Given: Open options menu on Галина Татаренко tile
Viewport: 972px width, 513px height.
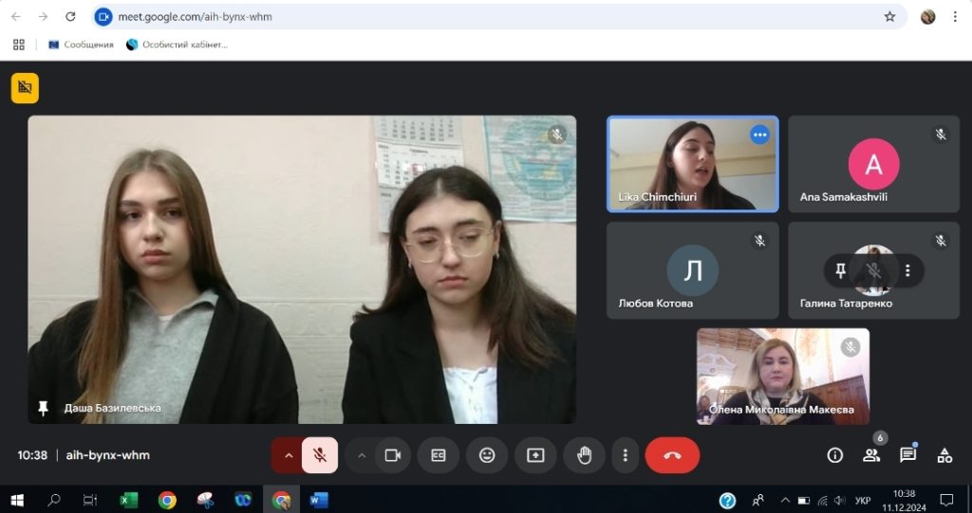Looking at the screenshot, I should coord(907,271).
